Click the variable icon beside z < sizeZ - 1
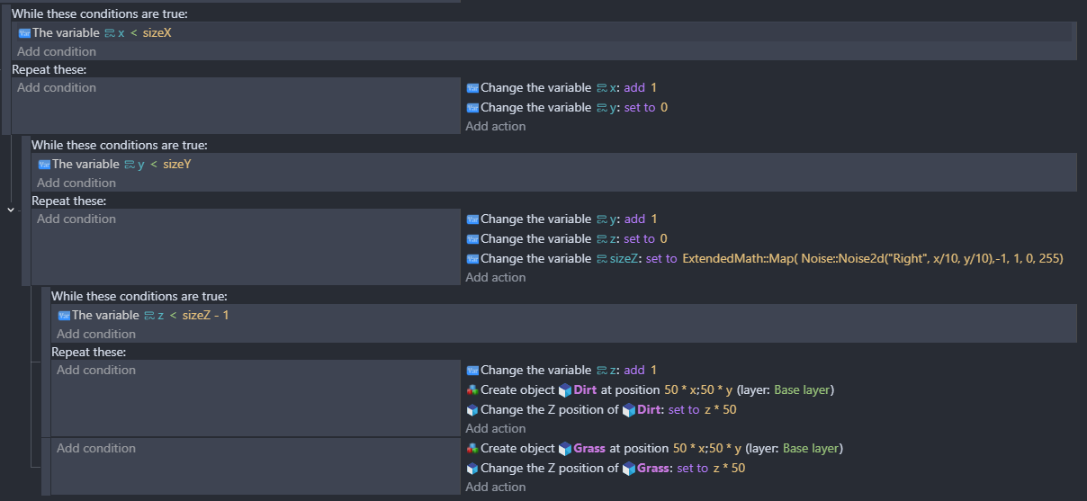This screenshot has height=501, width=1087. [x=64, y=316]
